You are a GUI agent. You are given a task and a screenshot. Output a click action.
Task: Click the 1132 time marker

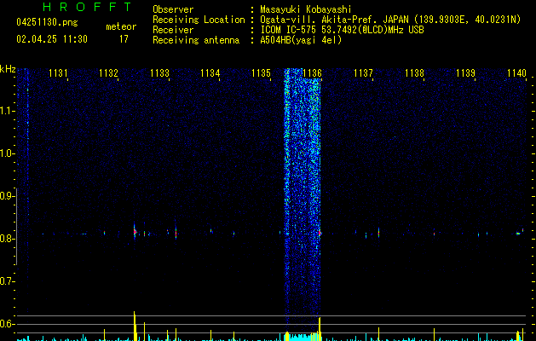pos(108,72)
